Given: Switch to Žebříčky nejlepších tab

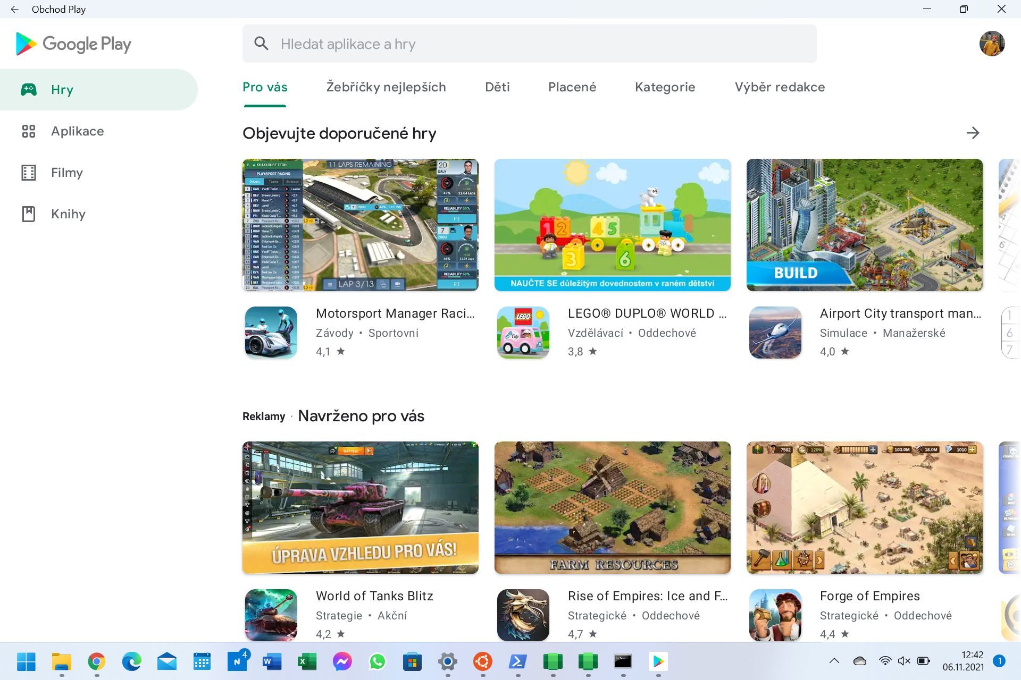Looking at the screenshot, I should (x=386, y=87).
